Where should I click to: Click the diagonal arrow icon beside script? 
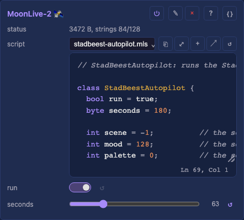[x=214, y=44]
